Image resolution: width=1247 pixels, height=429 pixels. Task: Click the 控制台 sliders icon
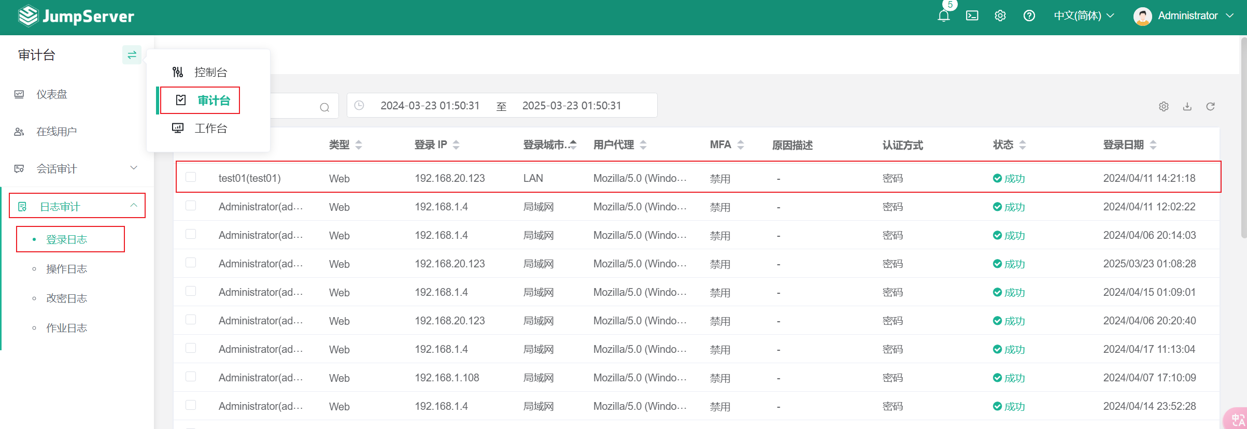pyautogui.click(x=178, y=72)
